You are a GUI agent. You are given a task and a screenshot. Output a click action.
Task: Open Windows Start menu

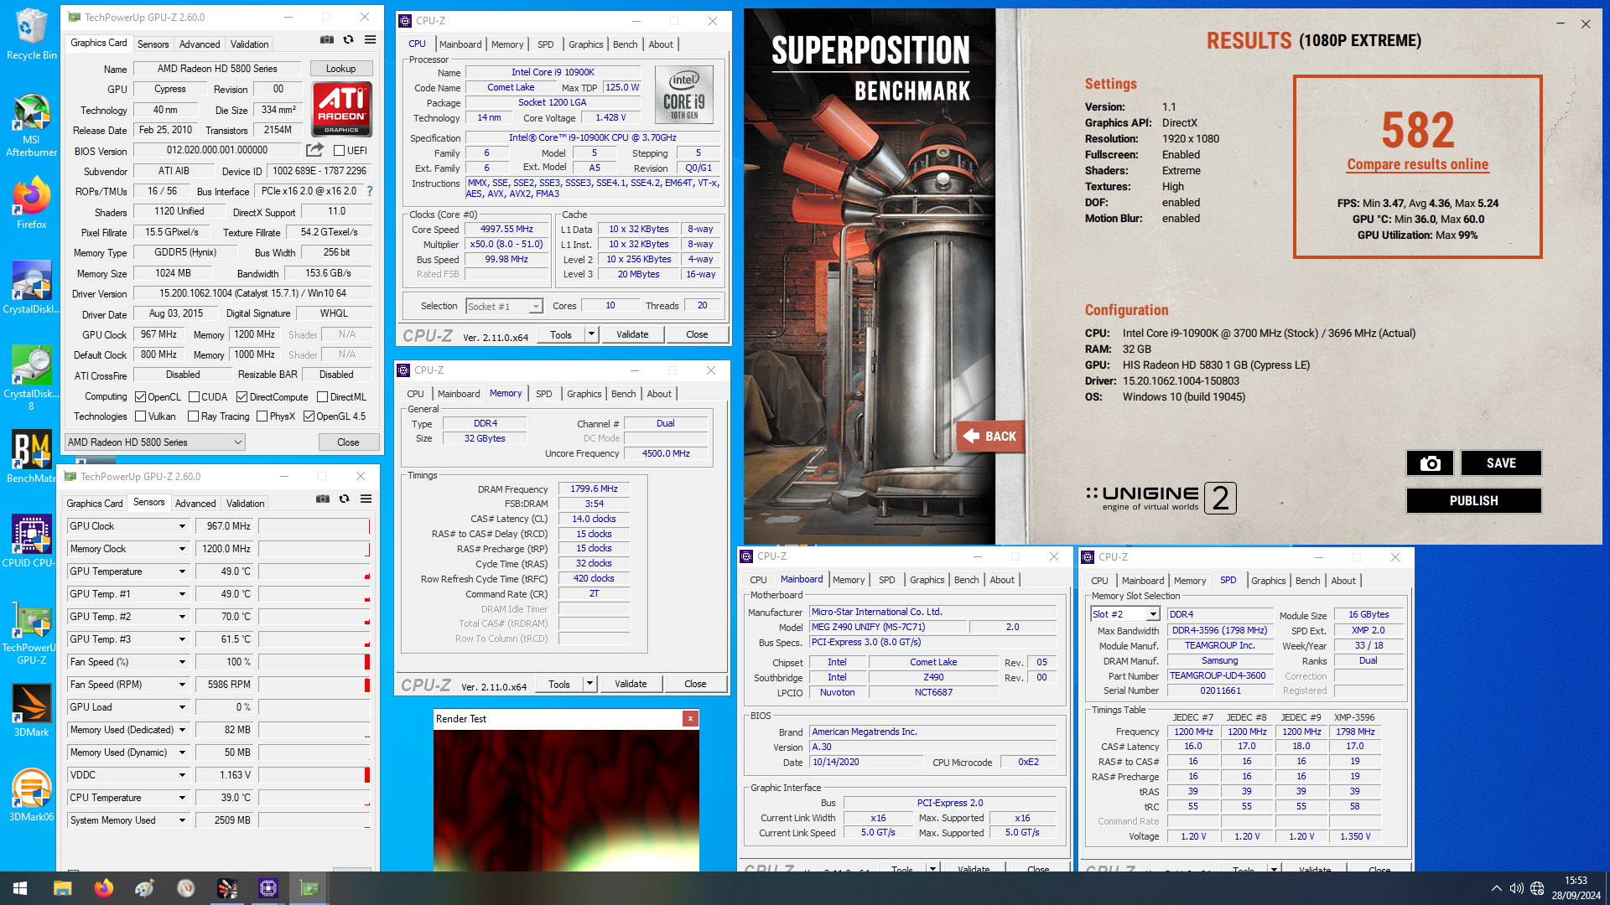coord(20,888)
